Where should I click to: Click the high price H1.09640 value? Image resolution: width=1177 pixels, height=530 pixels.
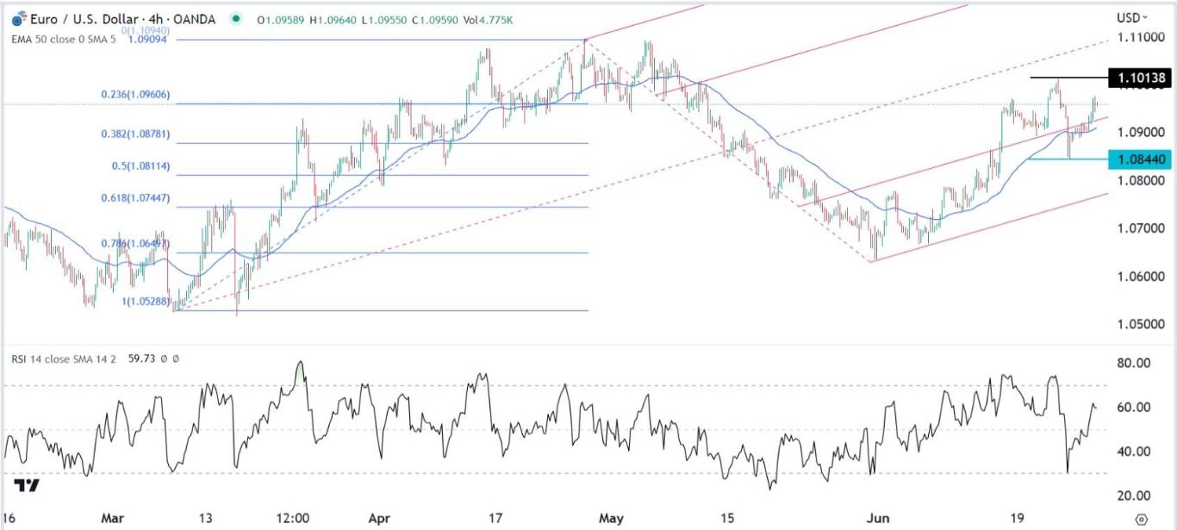(x=333, y=18)
